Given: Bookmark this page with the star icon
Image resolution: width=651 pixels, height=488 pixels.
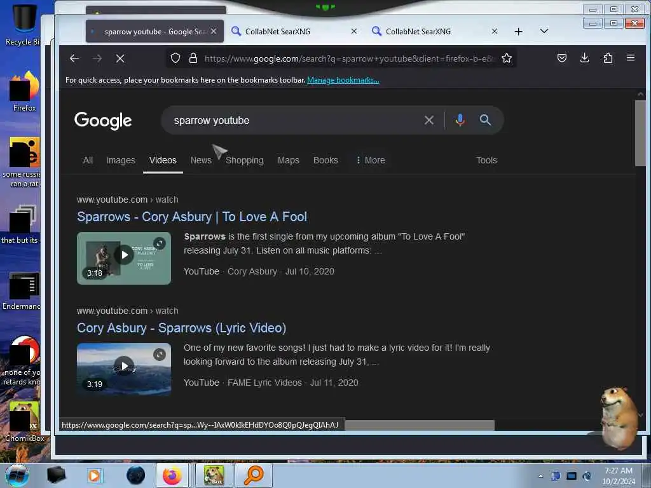Looking at the screenshot, I should [x=507, y=58].
